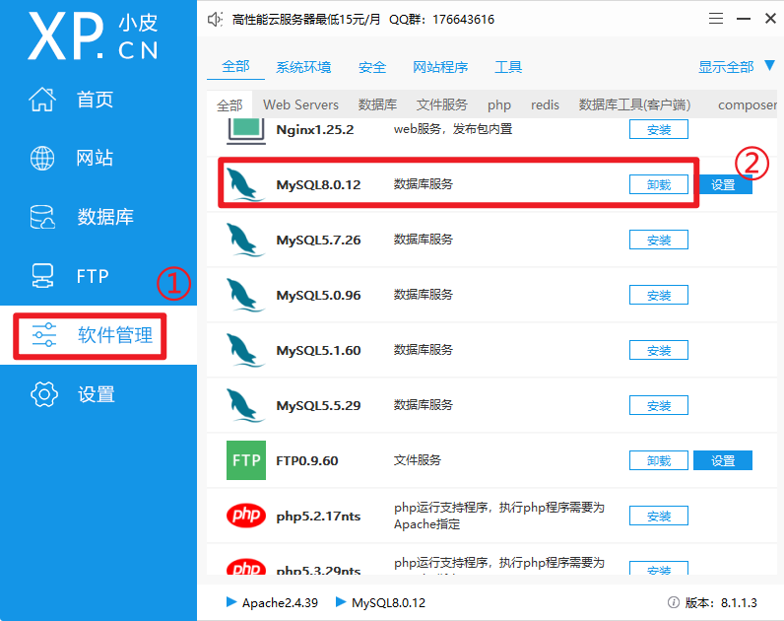784x621 pixels.
Task: Open the FTP sidebar section
Action: pos(70,276)
